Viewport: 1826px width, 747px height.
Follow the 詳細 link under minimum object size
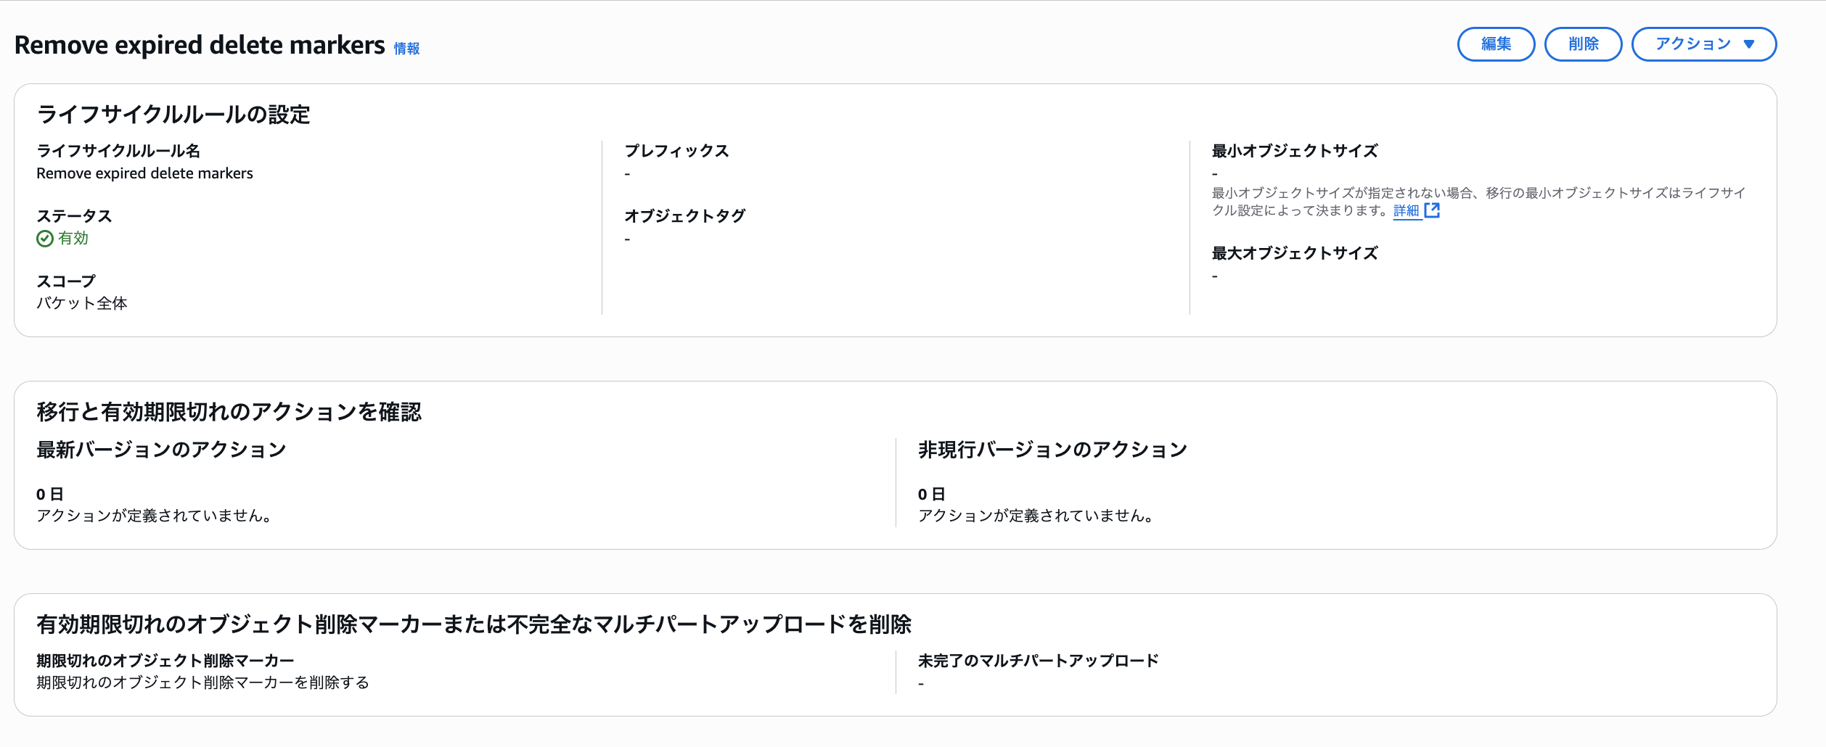tap(1406, 210)
